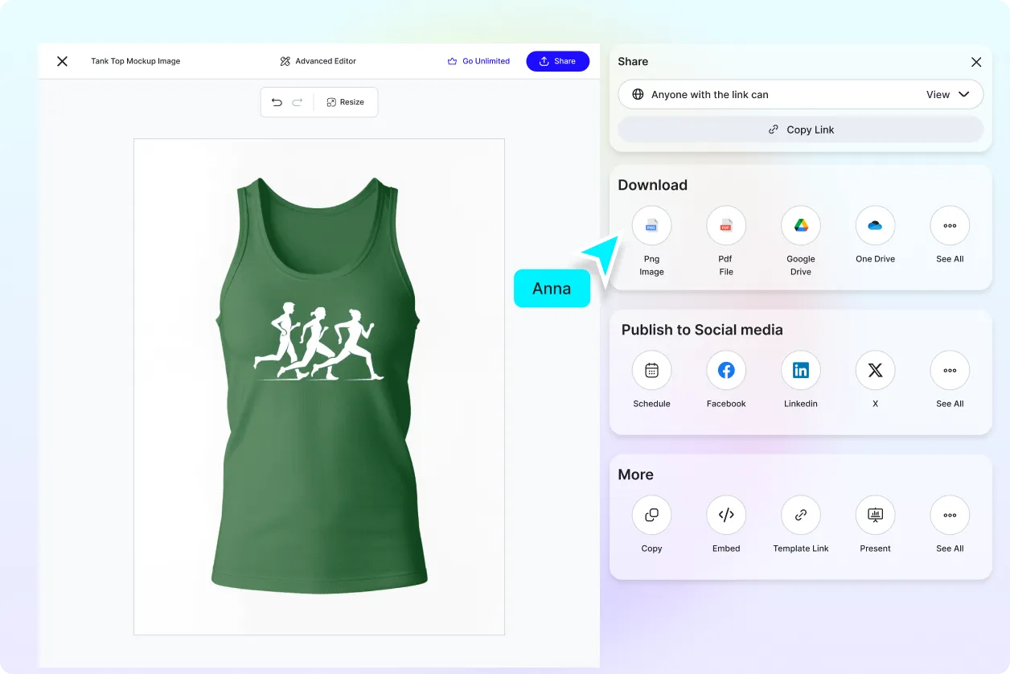Open the Embed code option
Screen dimensions: 1010x674
click(725, 515)
